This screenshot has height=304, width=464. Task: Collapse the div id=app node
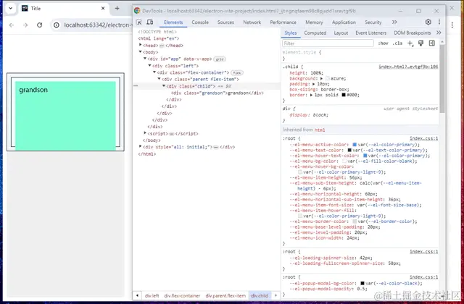pyautogui.click(x=145, y=59)
